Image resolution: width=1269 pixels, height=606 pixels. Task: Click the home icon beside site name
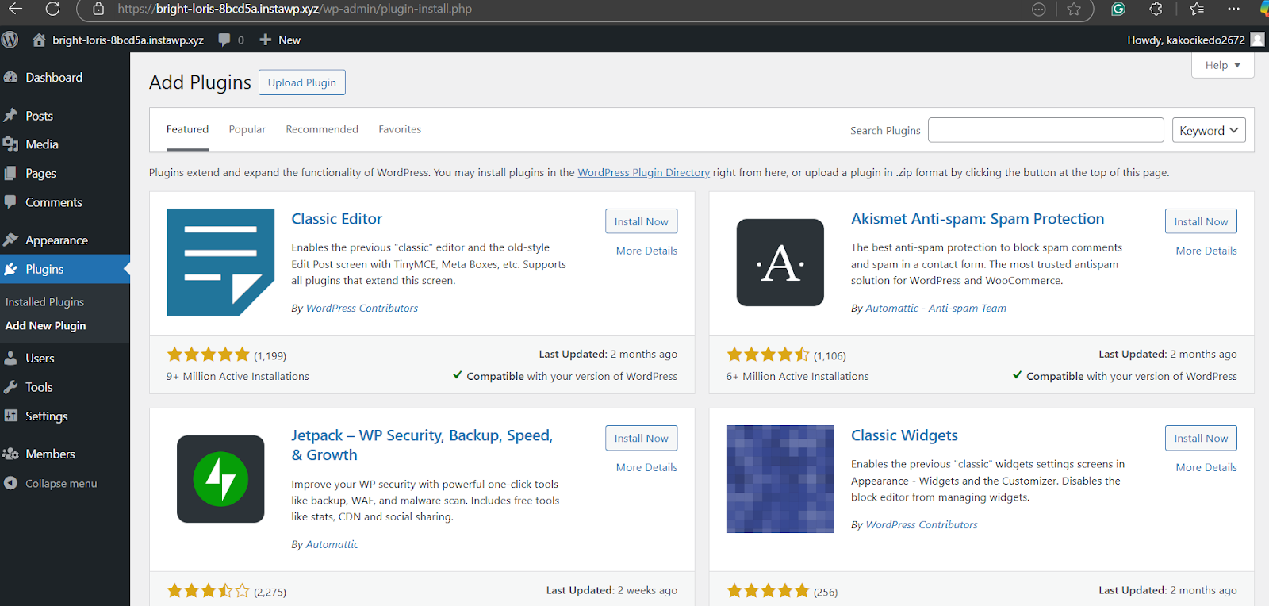click(x=39, y=40)
